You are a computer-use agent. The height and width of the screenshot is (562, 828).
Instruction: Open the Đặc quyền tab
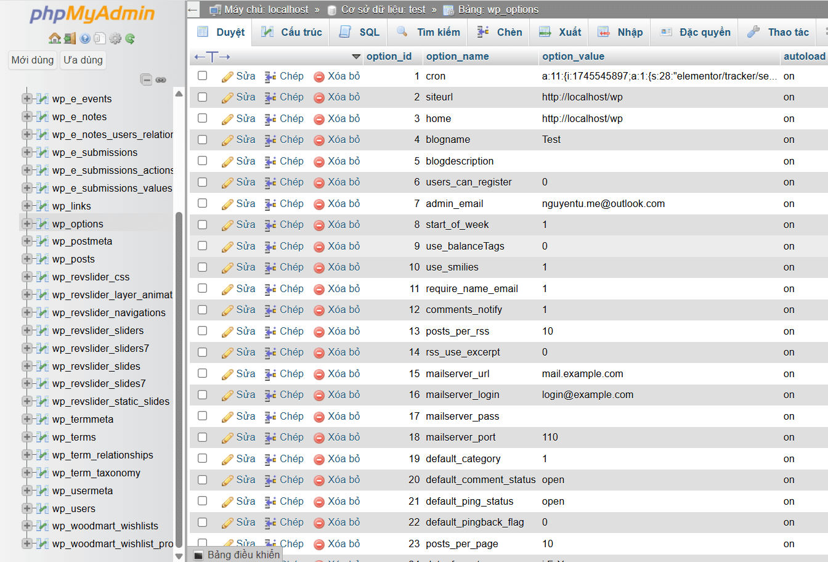point(695,32)
